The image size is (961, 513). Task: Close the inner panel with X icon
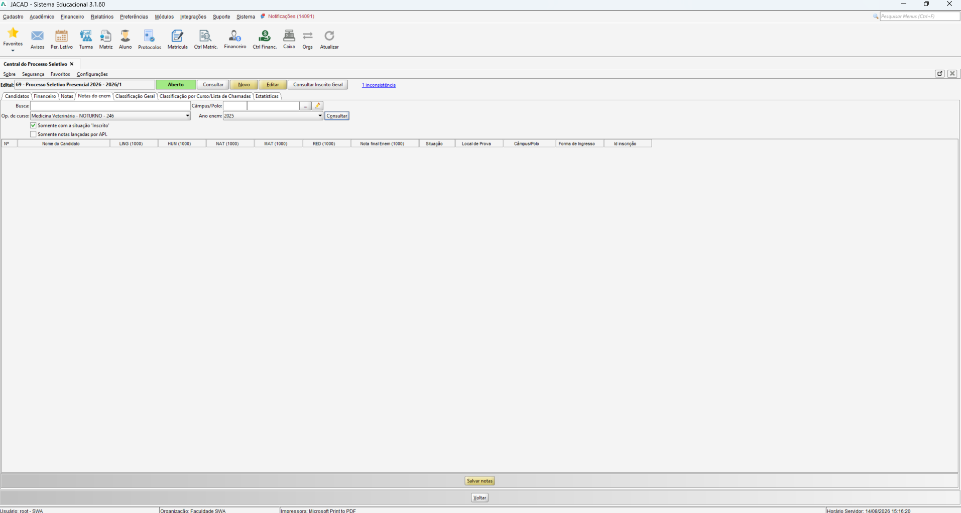point(952,73)
